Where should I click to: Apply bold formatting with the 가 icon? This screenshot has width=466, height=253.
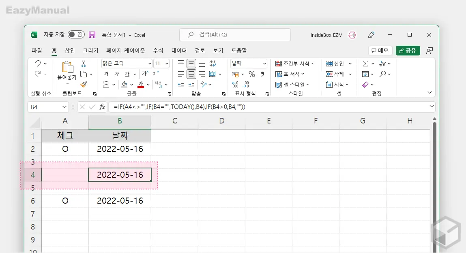tap(106, 73)
